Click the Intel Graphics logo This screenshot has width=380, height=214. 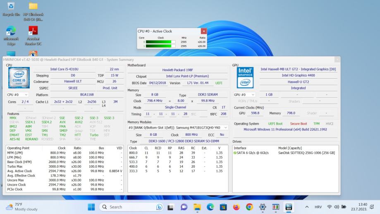245,78
